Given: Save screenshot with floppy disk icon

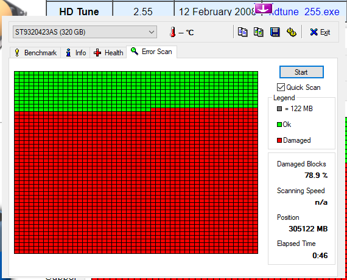Looking at the screenshot, I should pos(275,32).
